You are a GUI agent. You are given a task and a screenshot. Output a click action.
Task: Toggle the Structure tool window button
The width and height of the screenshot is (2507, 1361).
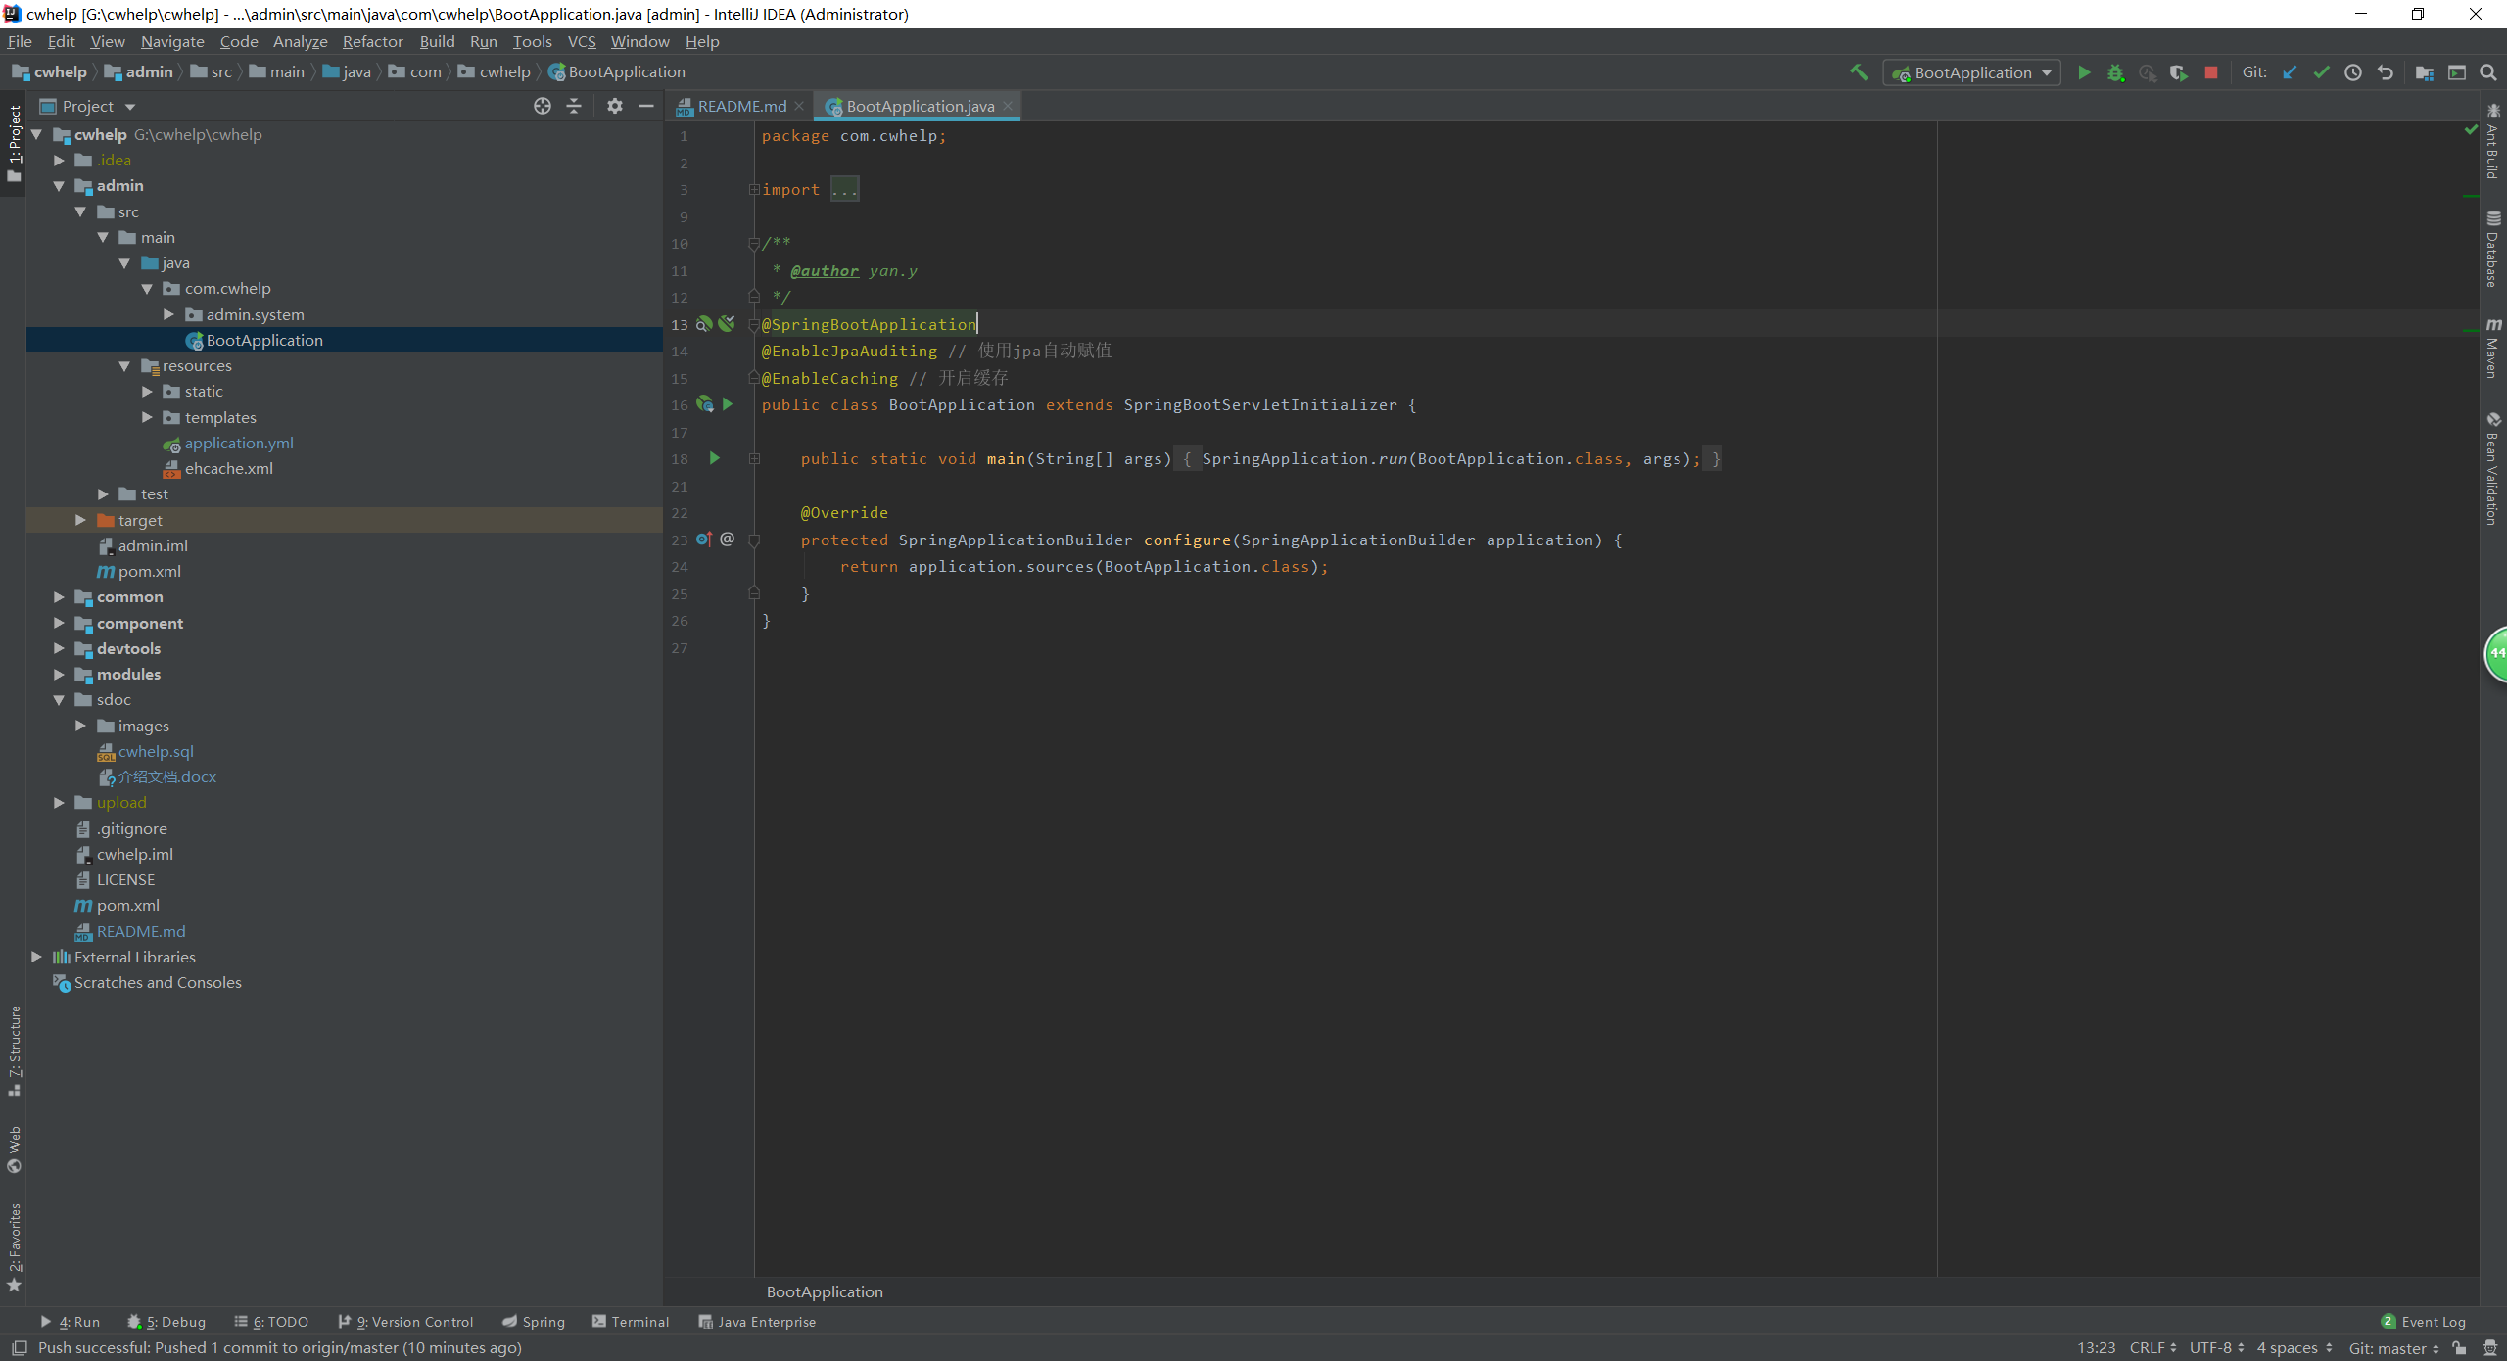tap(14, 1051)
